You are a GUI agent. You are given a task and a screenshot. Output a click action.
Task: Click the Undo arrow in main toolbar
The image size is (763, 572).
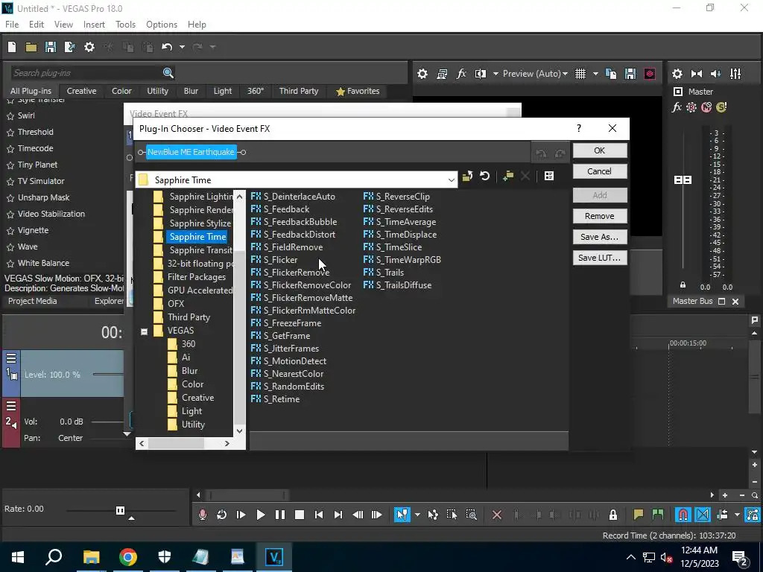(x=167, y=47)
